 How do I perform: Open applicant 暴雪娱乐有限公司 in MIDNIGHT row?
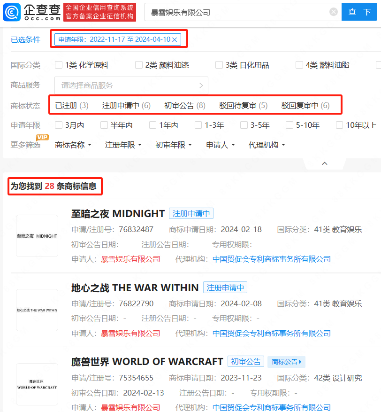(x=130, y=259)
